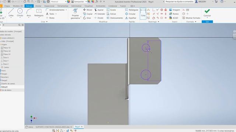Switch to the Modelo 3D tab
This screenshot has width=236, height=132.
[18, 6]
